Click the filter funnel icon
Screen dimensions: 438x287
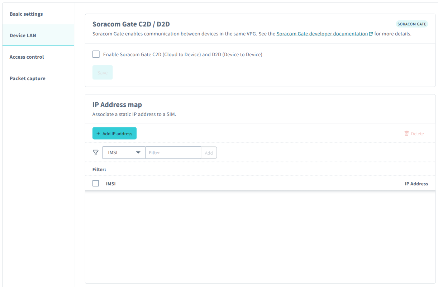tap(95, 152)
